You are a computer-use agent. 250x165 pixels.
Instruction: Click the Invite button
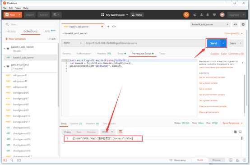(x=137, y=15)
